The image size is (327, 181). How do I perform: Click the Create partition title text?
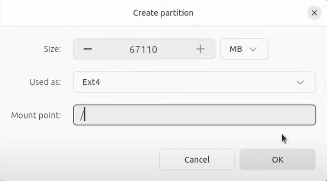163,13
